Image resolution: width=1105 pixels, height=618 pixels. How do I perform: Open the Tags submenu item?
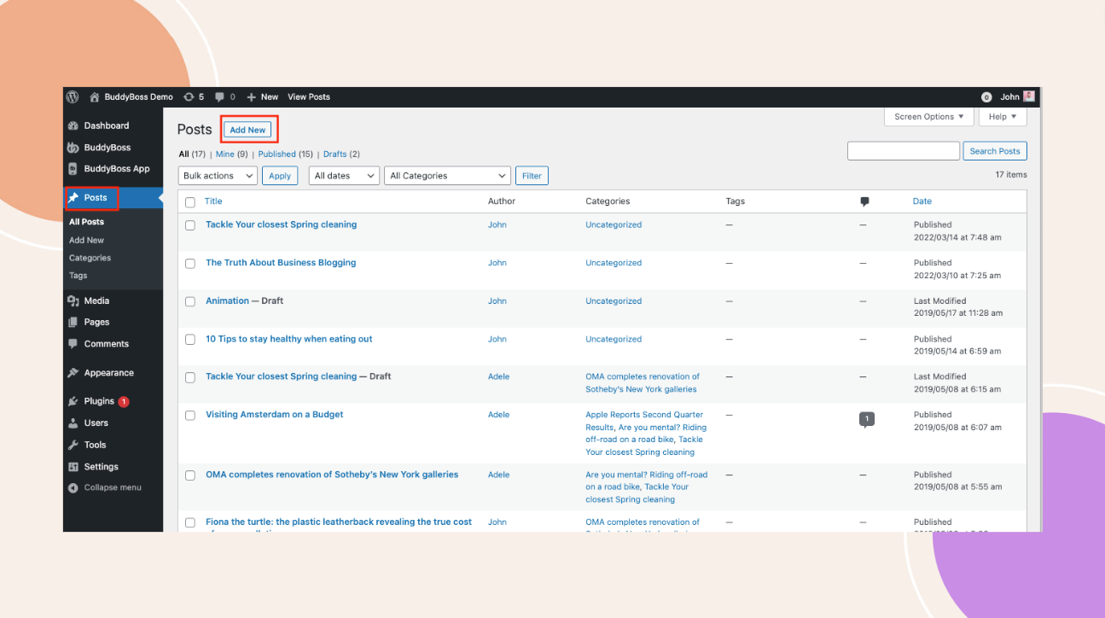click(x=78, y=276)
